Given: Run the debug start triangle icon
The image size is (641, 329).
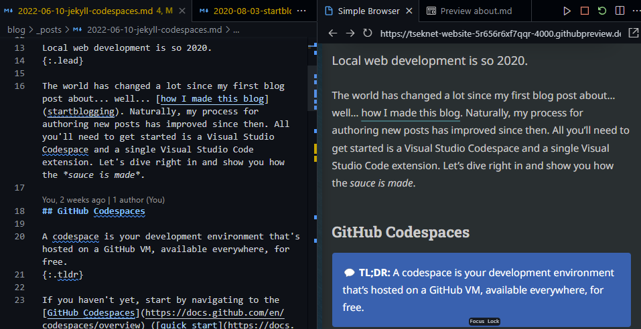Looking at the screenshot, I should (567, 11).
